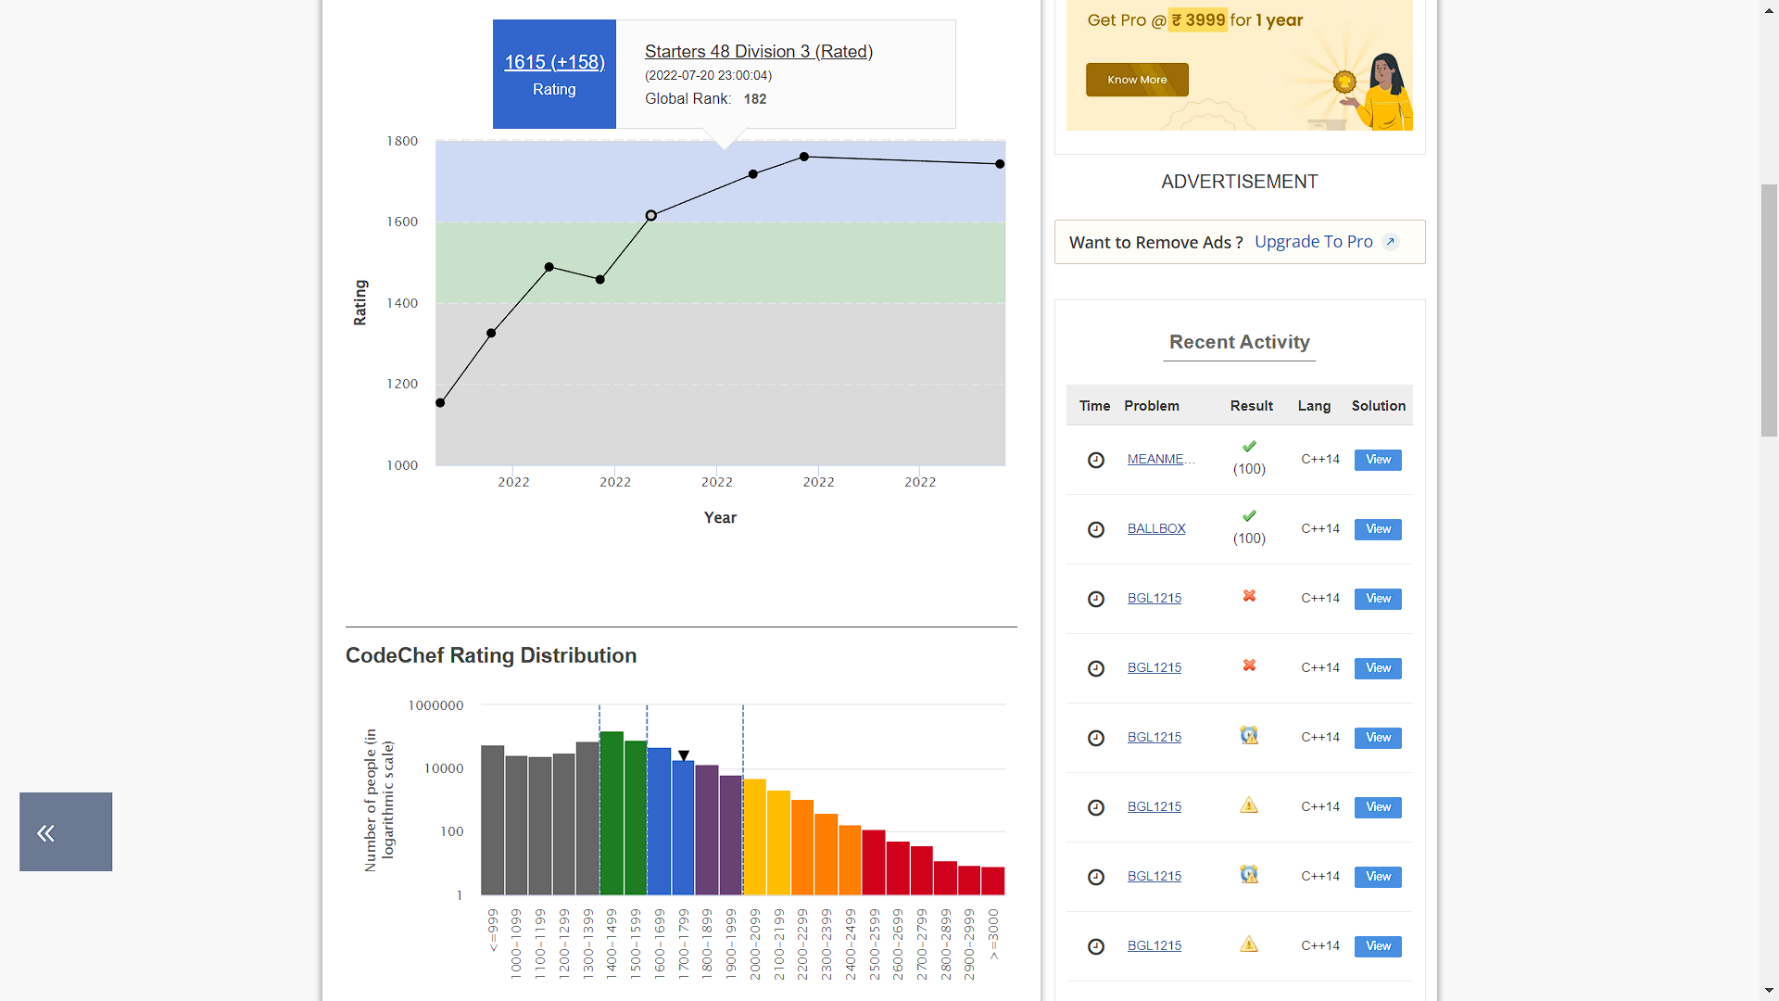Click the first red cross result for BGL1215

1249,596
